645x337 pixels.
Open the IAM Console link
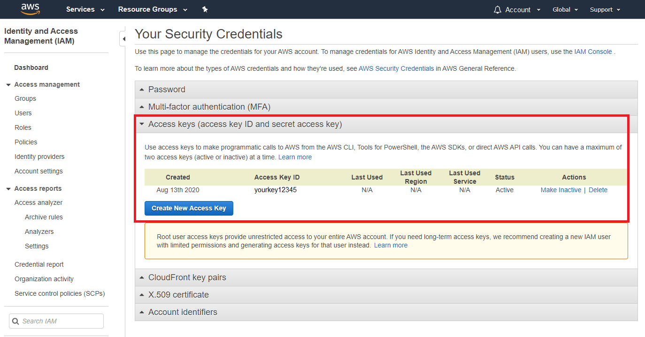click(x=593, y=51)
